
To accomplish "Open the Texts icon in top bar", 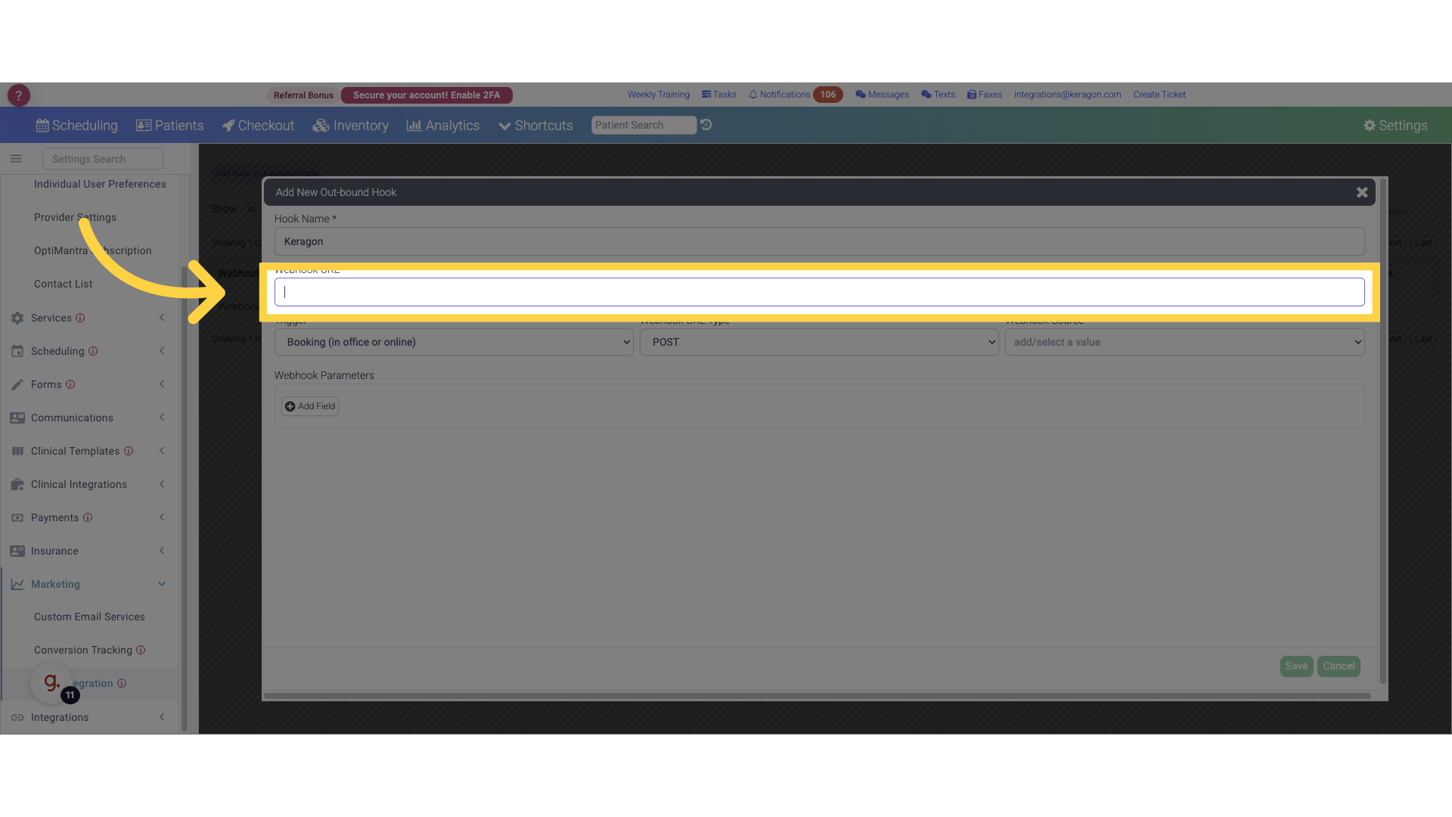I will 926,95.
